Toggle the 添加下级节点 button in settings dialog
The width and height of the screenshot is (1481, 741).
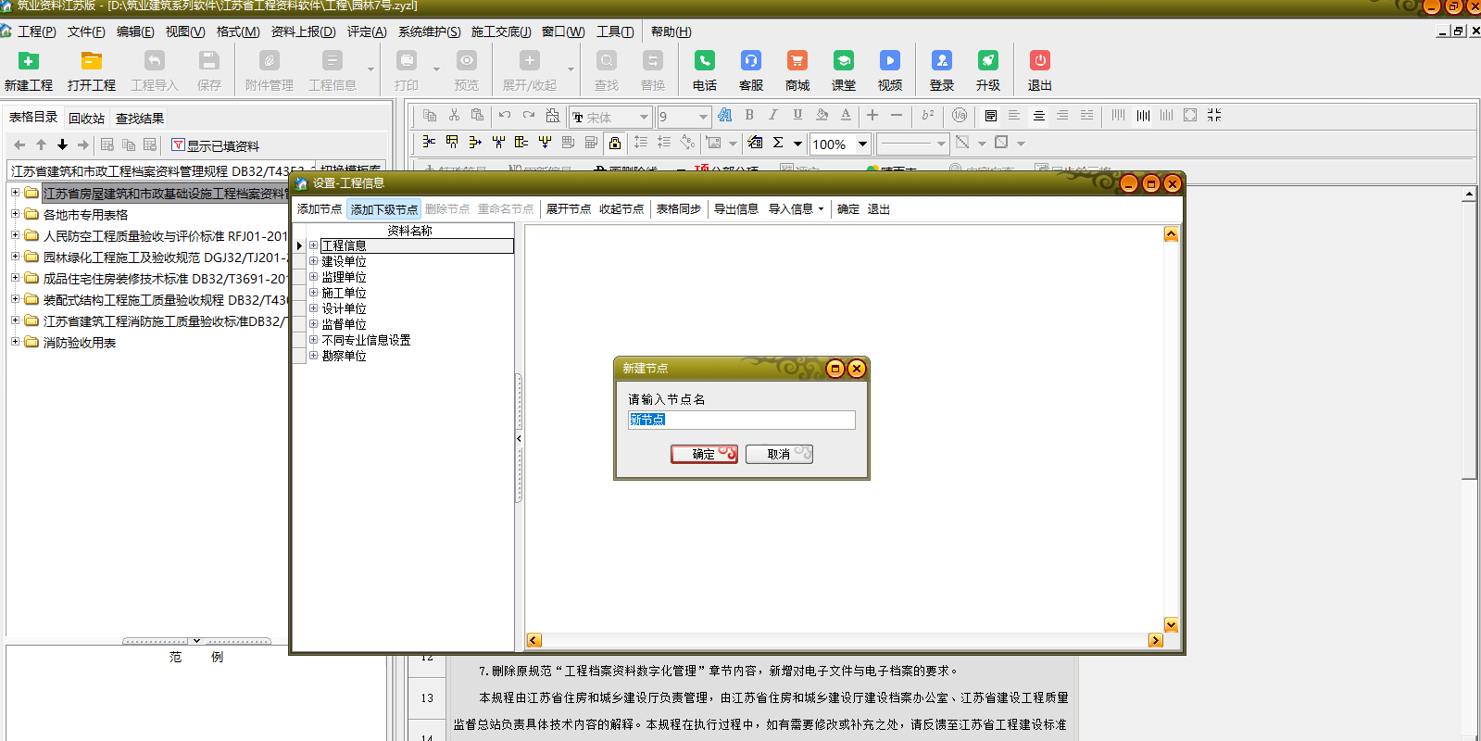point(383,209)
